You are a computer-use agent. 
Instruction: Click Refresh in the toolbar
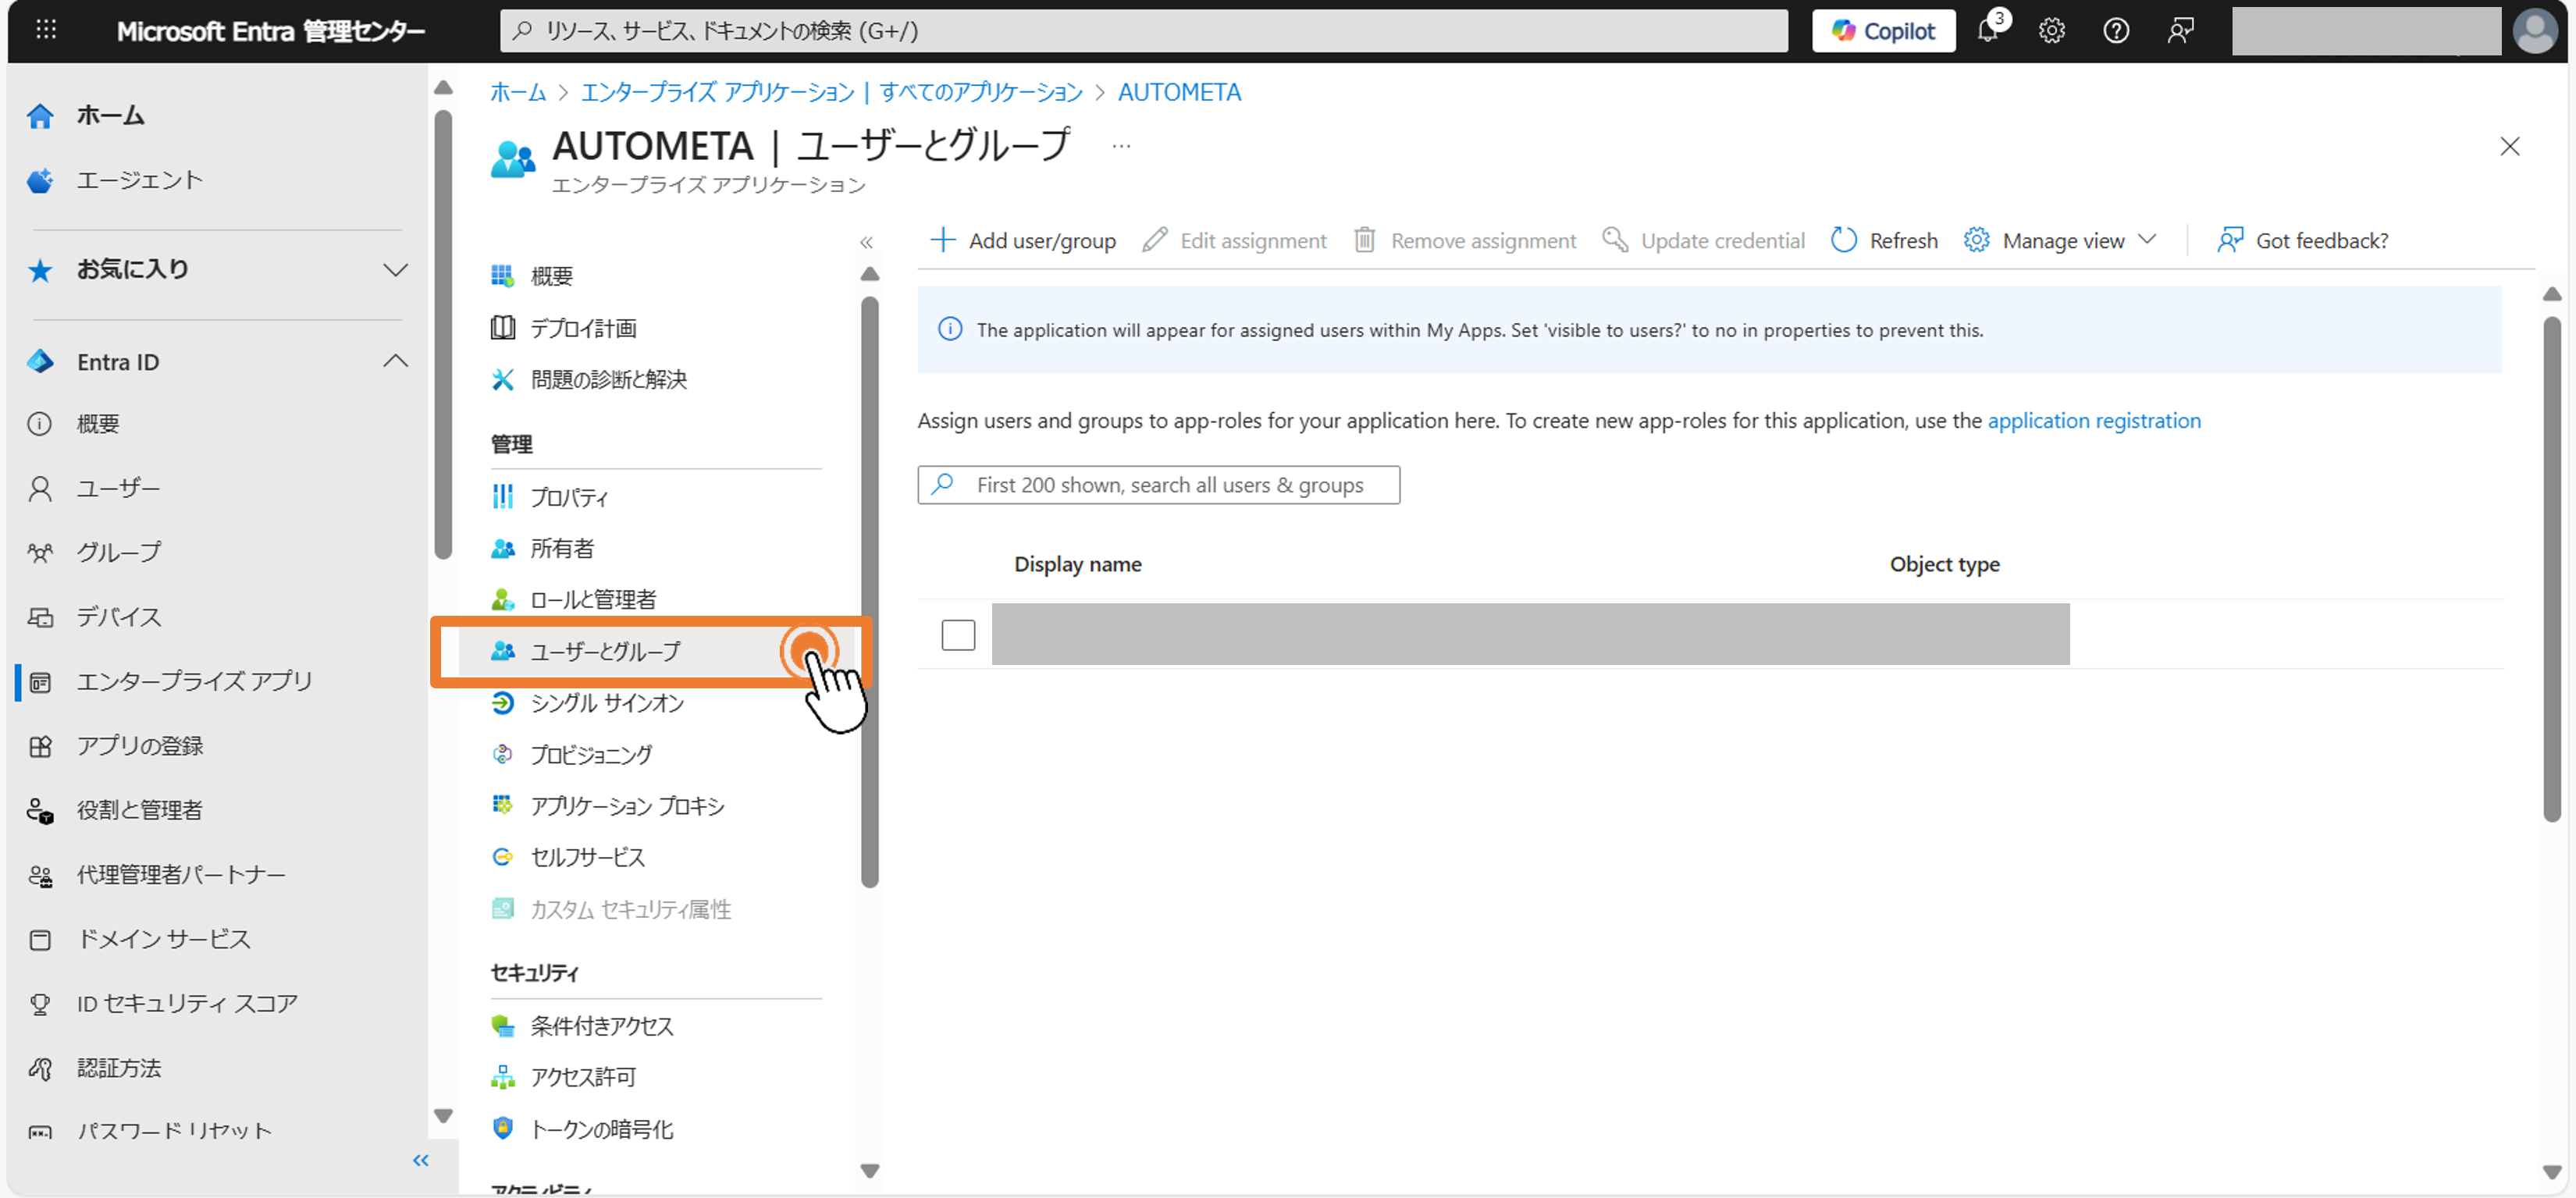click(1884, 241)
